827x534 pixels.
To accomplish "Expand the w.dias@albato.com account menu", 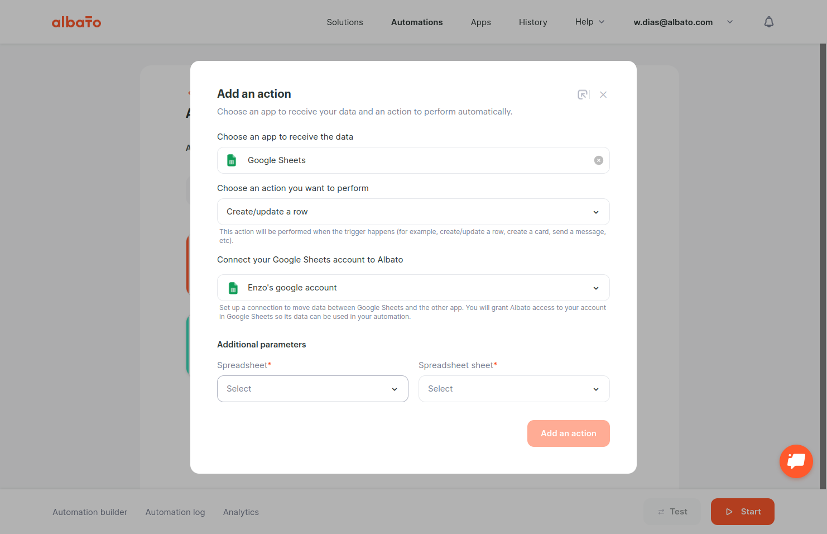I will click(683, 22).
